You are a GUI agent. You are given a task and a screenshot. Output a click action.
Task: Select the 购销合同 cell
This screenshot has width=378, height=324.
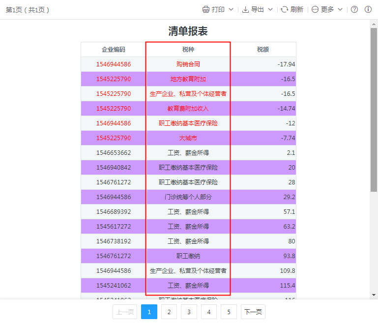188,64
